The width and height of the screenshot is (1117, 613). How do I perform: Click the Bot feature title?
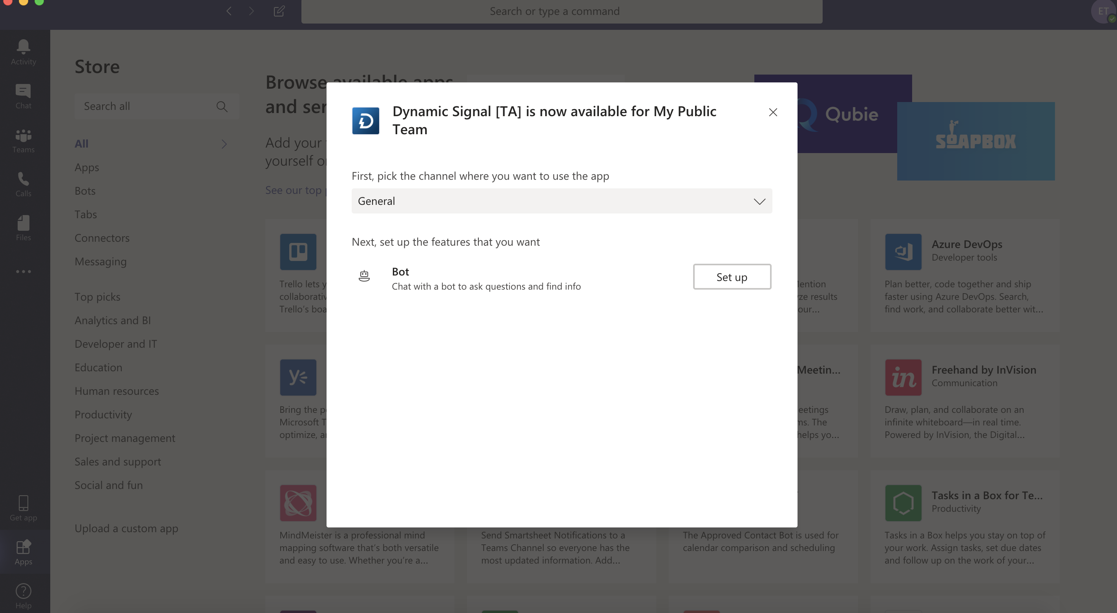point(400,272)
